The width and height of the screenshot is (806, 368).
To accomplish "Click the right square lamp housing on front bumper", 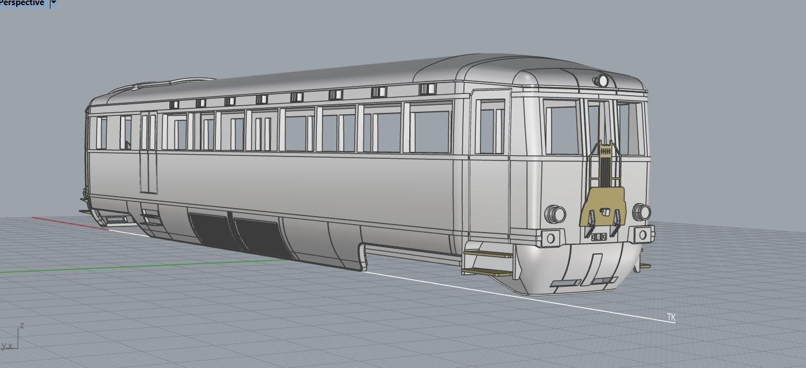I will point(642,234).
